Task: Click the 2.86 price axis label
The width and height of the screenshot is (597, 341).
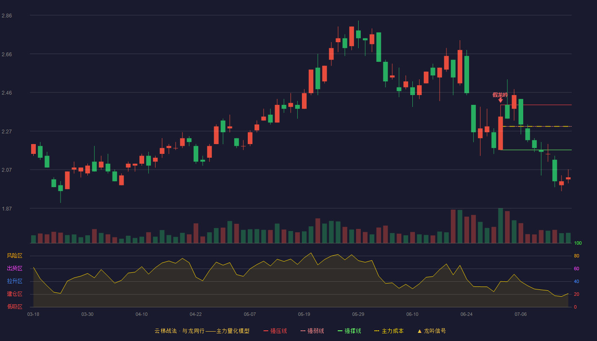Action: click(x=7, y=16)
